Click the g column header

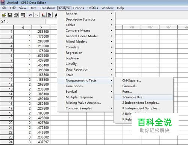(23, 27)
